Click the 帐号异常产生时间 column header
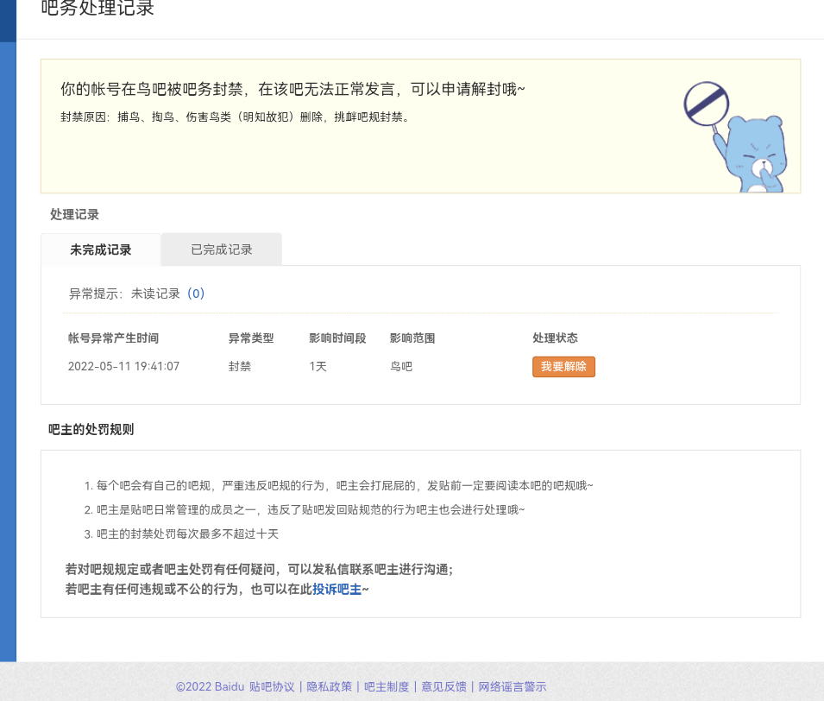This screenshot has width=824, height=701. pyautogui.click(x=113, y=338)
